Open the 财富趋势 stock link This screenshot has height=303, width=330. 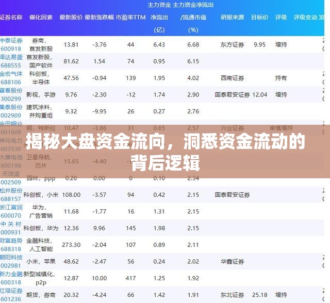(x=11, y=241)
